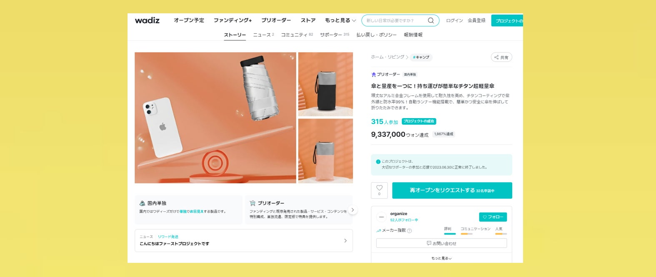656x277 pixels.
Task: Expand the もっと見る header dropdown
Action: coord(341,20)
